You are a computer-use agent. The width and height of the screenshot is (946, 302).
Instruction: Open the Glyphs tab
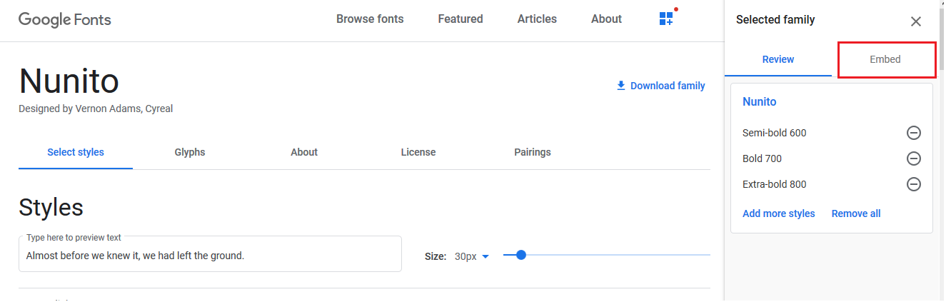pyautogui.click(x=190, y=152)
